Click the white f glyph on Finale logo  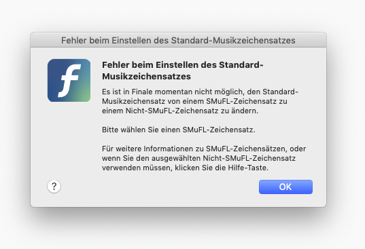69,80
